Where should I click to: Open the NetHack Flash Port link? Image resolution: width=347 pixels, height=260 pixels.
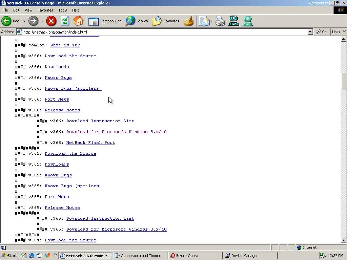tap(91, 143)
